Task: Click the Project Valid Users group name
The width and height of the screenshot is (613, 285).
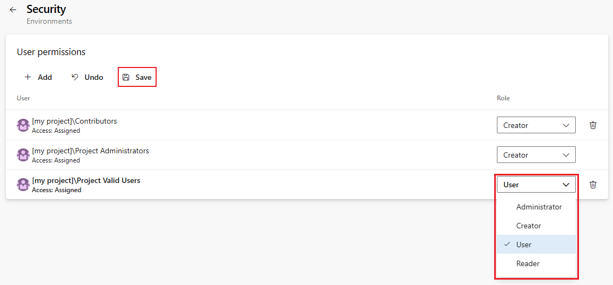Action: coord(86,180)
